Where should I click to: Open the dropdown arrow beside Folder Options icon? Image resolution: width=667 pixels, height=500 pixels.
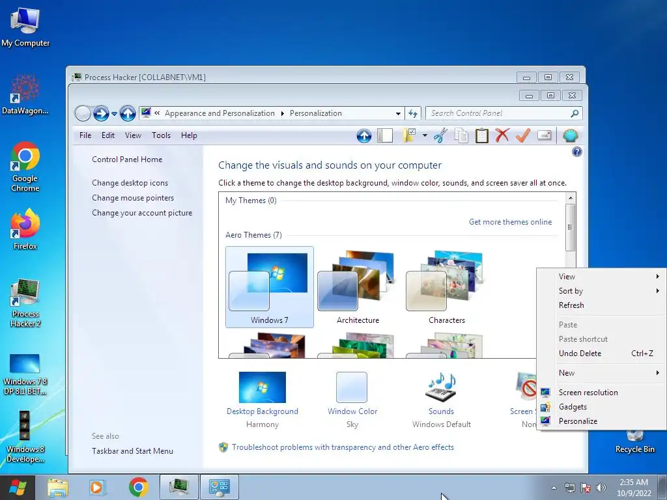tap(425, 135)
